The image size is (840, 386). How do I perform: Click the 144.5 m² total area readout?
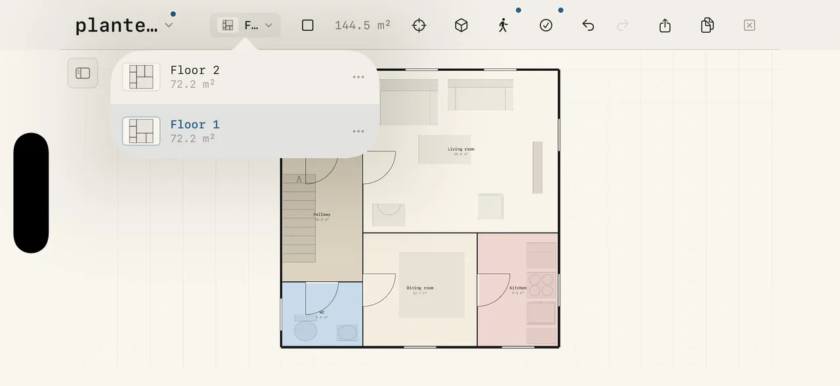tap(362, 25)
